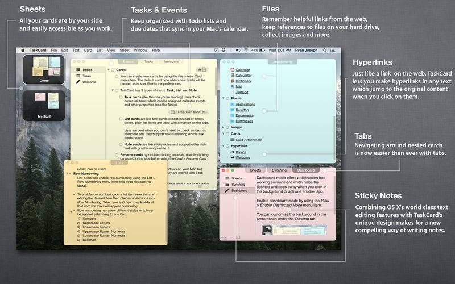455x284 pixels.
Task: Click the TaskCard checkmark status icon
Action: [x=216, y=50]
